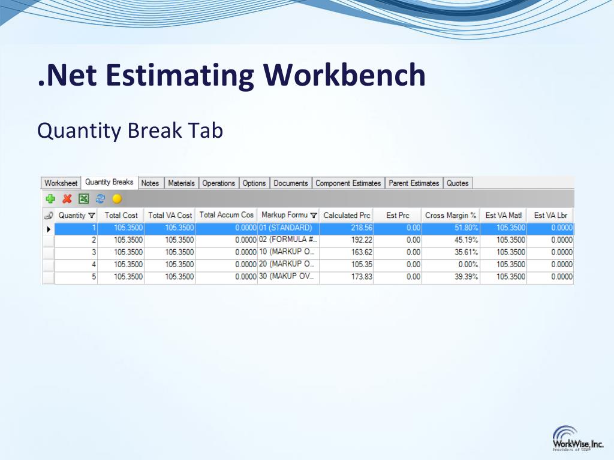Click the Total Accum Cos column header

point(226,215)
